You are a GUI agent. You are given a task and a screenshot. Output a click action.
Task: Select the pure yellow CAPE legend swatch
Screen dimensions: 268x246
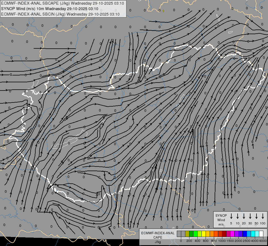point(204,234)
